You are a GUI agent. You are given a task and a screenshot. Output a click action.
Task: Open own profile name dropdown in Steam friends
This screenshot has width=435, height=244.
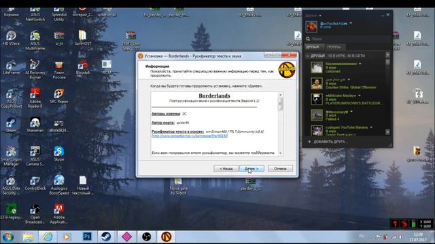[351, 23]
